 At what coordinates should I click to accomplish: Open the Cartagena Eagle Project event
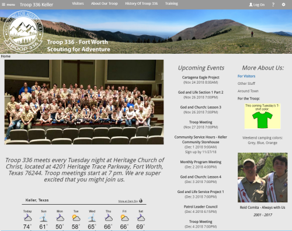(x=200, y=77)
